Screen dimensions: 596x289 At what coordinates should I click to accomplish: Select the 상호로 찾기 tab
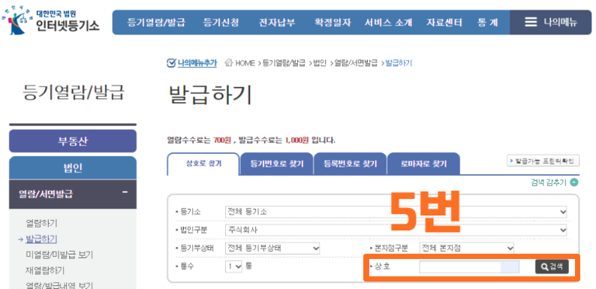(203, 164)
